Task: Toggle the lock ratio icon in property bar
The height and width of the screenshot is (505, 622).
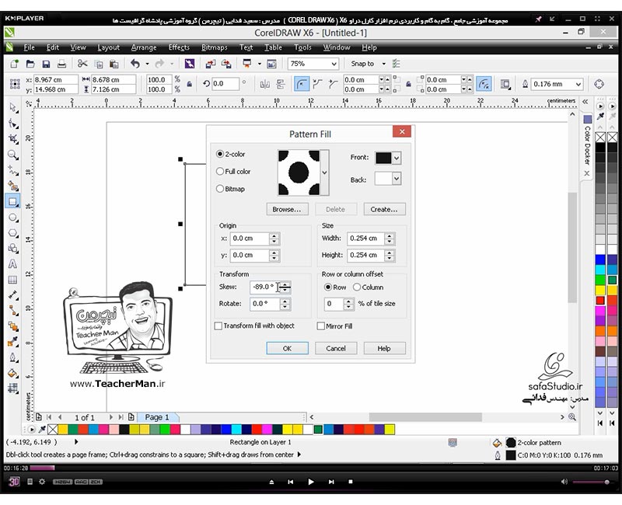Action: (190, 84)
